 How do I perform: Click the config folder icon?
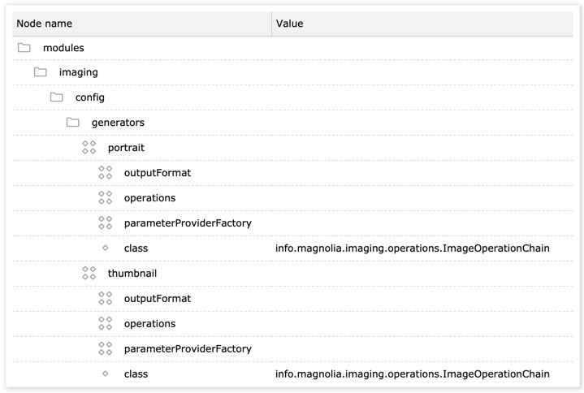point(57,97)
